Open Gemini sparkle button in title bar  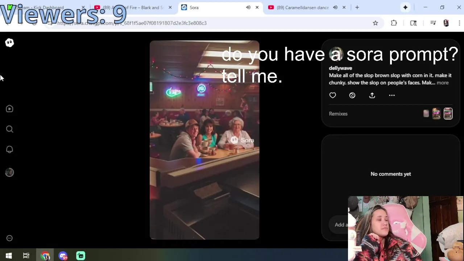(x=405, y=7)
